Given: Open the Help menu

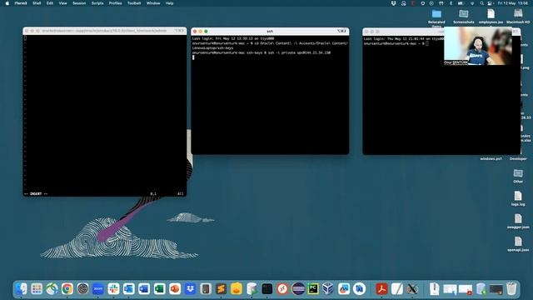Looking at the screenshot, I should 169,3.
